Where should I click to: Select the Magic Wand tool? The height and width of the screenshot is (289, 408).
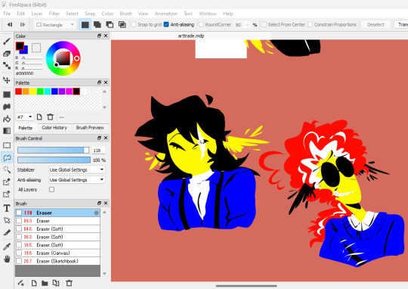click(7, 170)
